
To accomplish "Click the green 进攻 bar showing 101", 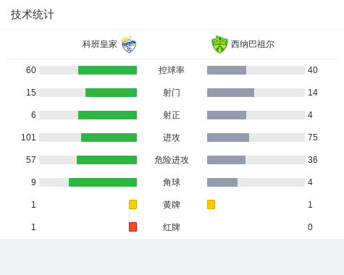I will [109, 137].
